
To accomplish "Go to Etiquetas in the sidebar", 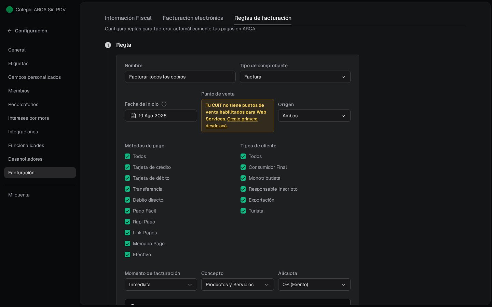I will click(x=40, y=63).
